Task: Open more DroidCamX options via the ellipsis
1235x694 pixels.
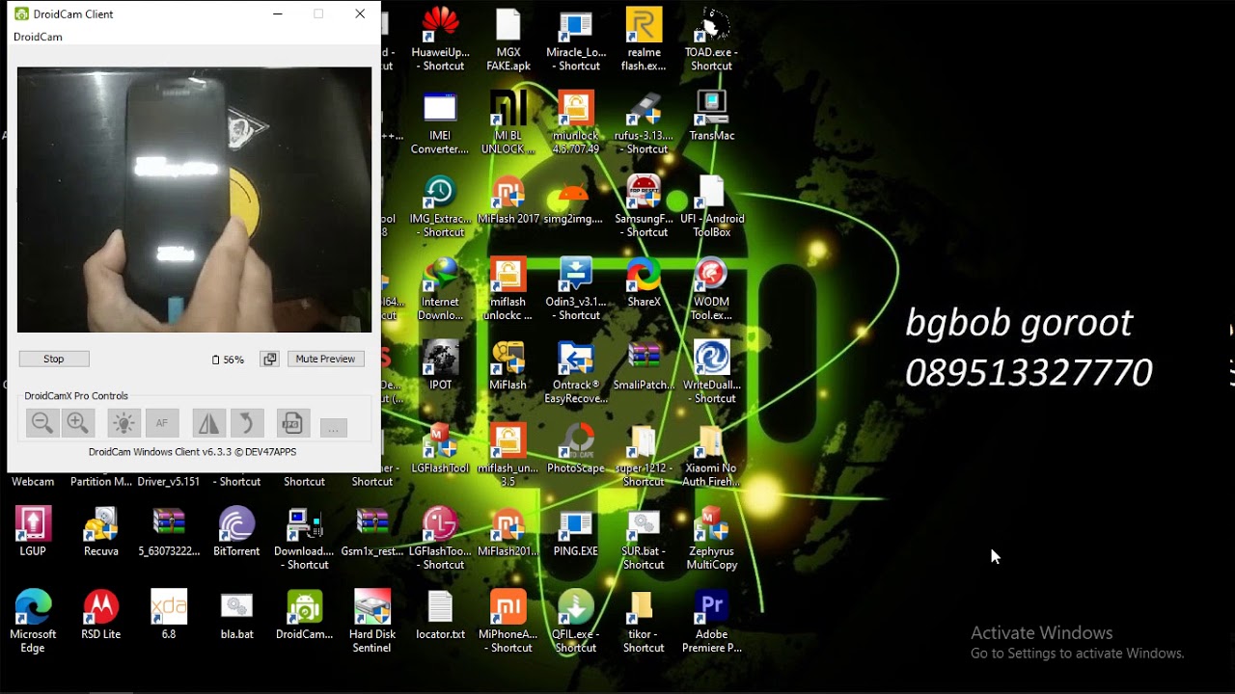Action: click(333, 427)
